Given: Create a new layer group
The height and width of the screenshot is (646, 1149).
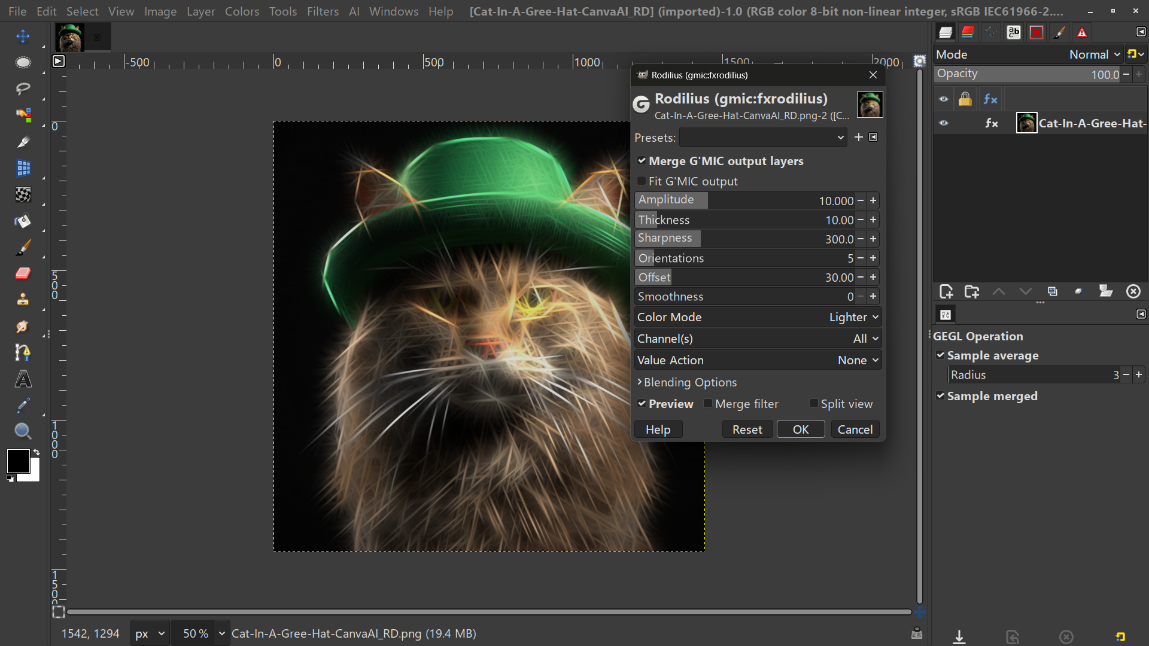Looking at the screenshot, I should pyautogui.click(x=972, y=291).
